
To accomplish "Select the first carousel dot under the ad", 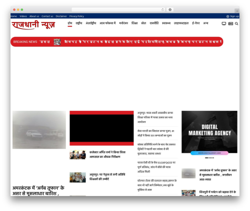I will tap(206, 158).
